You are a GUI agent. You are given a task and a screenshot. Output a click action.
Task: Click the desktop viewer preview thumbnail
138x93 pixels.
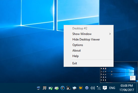click(x=119, y=72)
